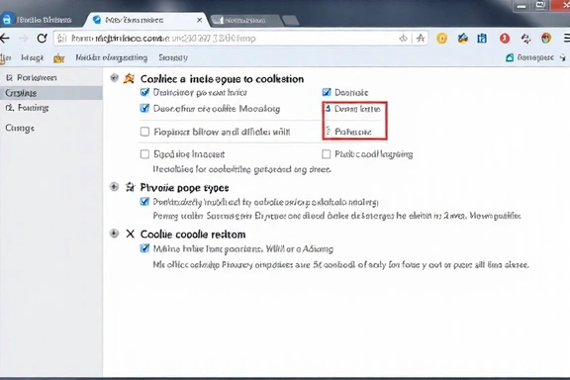The height and width of the screenshot is (380, 570).
Task: Uncheck the checkbox under 'Coolie coolie reitom'
Action: [x=144, y=248]
